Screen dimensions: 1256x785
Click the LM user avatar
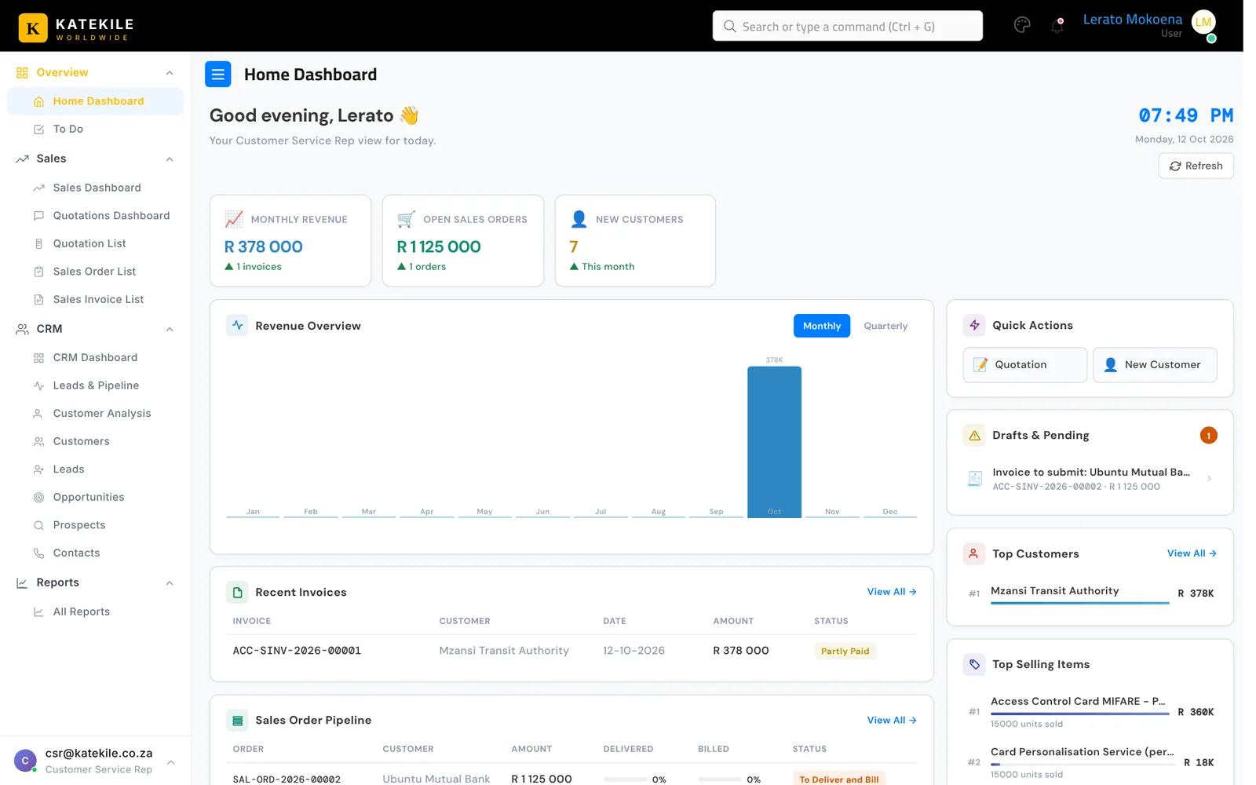click(x=1203, y=23)
